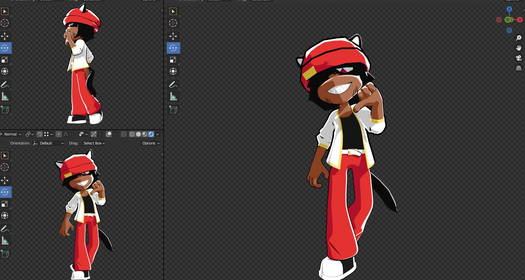Toggle the snapping magnet
This screenshot has width=525, height=280.
click(x=39, y=134)
